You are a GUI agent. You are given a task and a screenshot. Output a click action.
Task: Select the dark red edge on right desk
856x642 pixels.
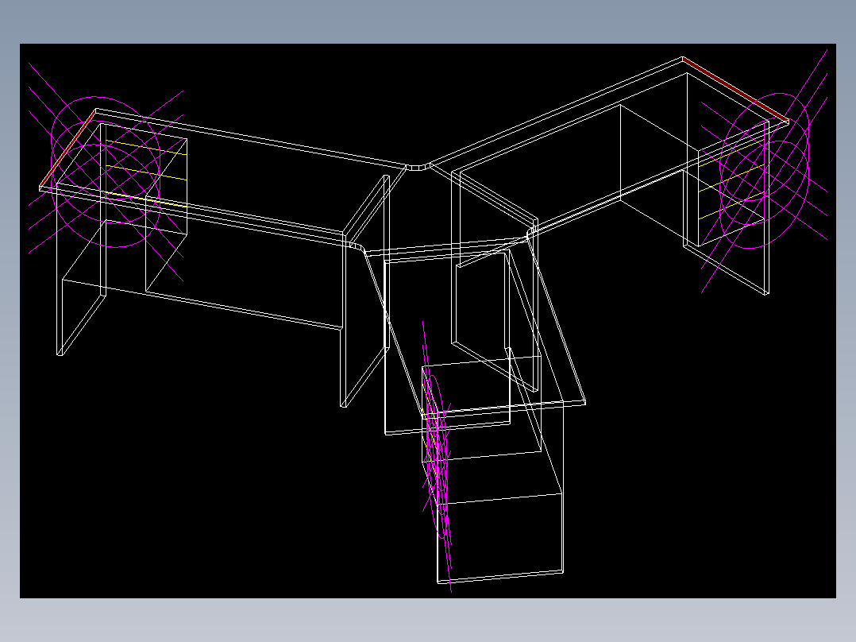pyautogui.click(x=736, y=89)
